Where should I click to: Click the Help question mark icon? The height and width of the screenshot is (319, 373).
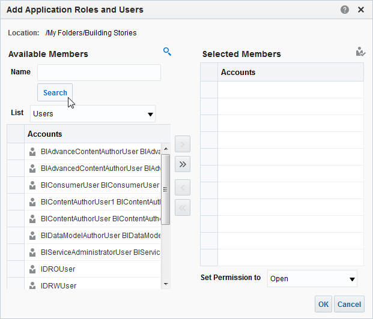tap(345, 10)
